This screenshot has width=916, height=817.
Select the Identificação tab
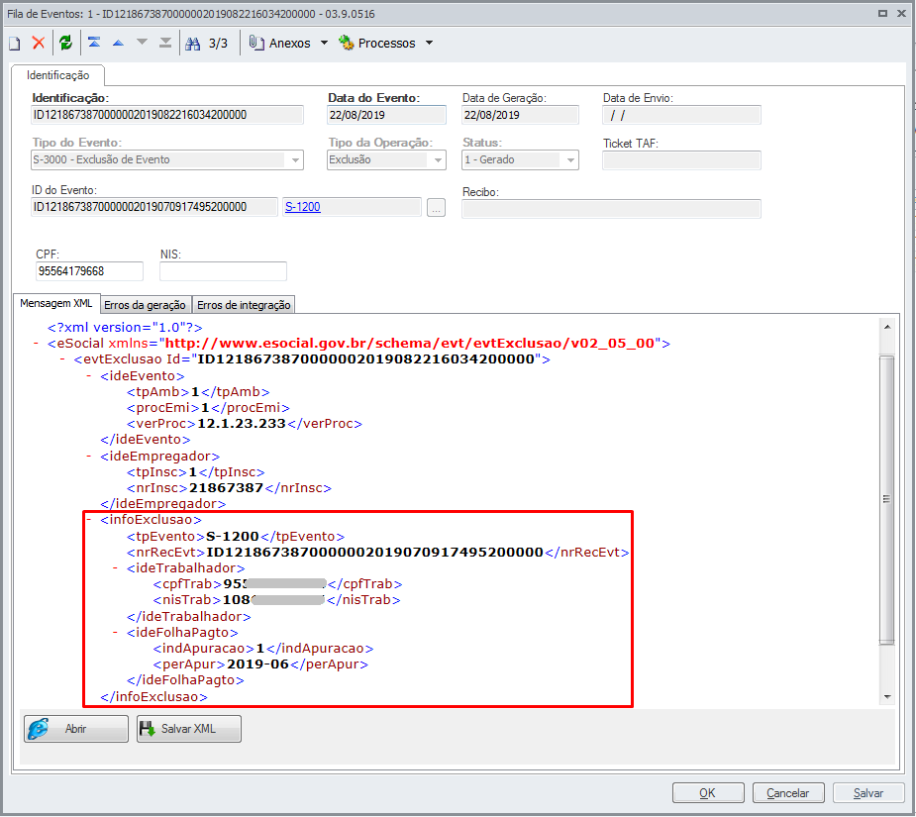(57, 75)
